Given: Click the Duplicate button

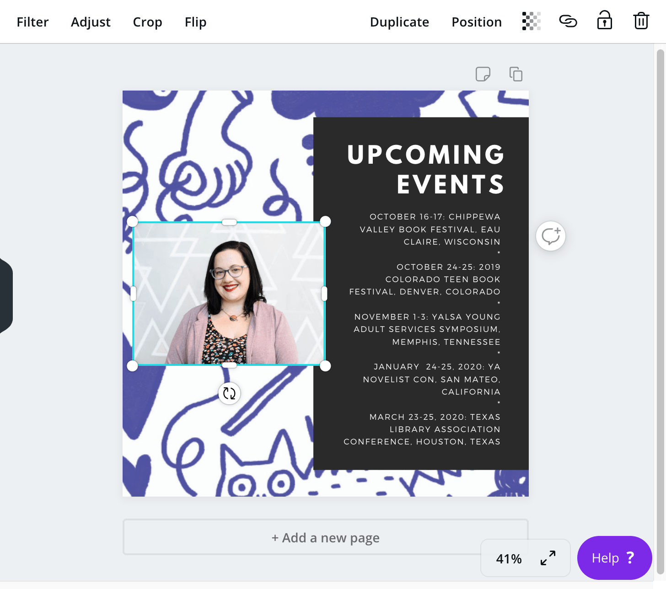Looking at the screenshot, I should click(399, 22).
